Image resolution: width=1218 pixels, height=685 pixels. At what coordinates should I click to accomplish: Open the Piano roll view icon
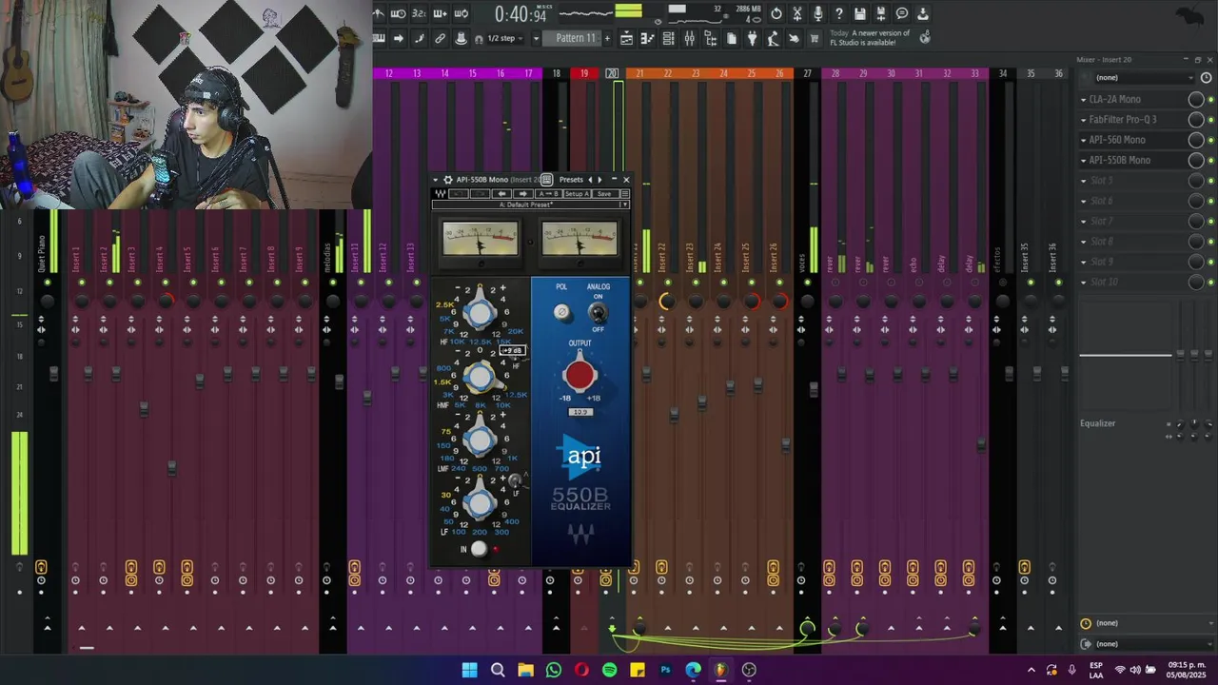click(647, 38)
